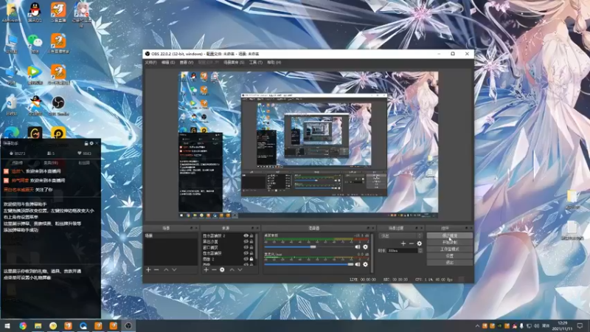
Task: Move the scene down with the Scenes down arrow
Action: [x=174, y=270]
